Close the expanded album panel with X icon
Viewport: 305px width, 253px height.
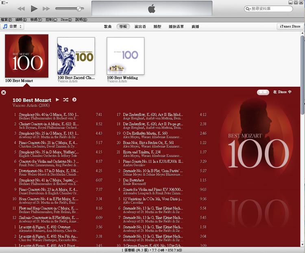click(x=4, y=92)
